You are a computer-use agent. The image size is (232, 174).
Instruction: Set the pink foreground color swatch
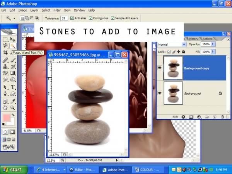coord(7,118)
